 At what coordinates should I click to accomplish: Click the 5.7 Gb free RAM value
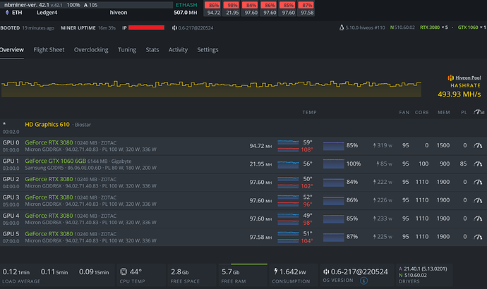coord(230,272)
